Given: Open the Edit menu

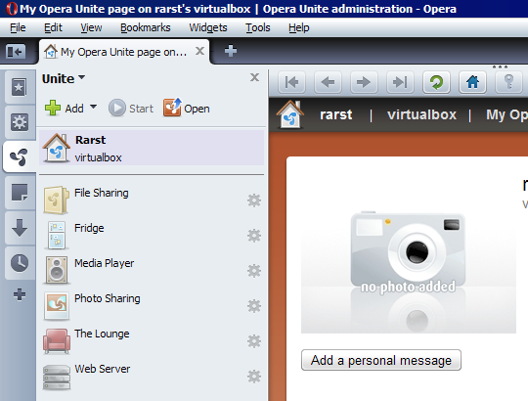Looking at the screenshot, I should 53,27.
